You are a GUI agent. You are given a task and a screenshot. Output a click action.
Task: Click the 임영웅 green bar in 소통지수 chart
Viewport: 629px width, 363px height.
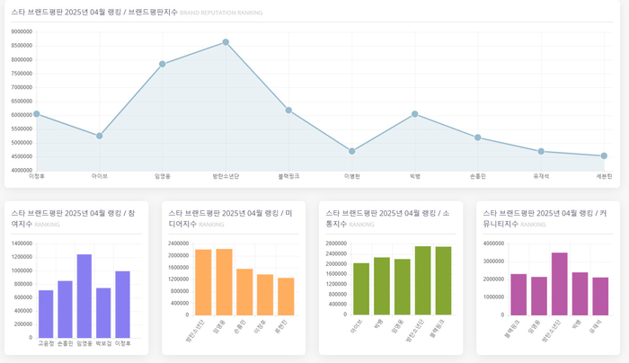click(x=403, y=287)
